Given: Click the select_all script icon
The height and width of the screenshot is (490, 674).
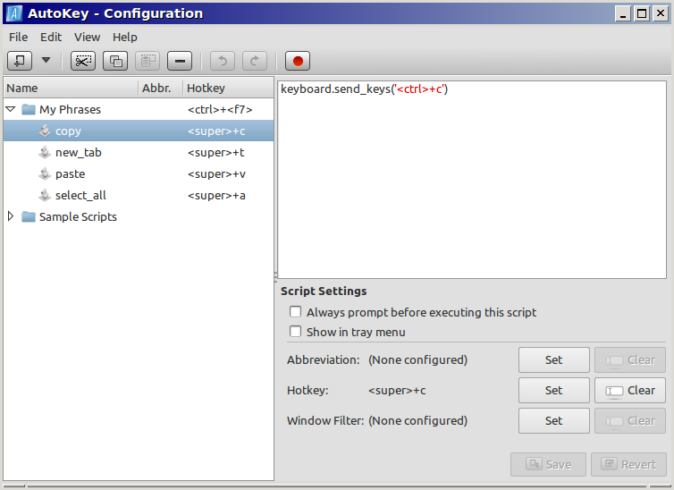Looking at the screenshot, I should pos(45,195).
